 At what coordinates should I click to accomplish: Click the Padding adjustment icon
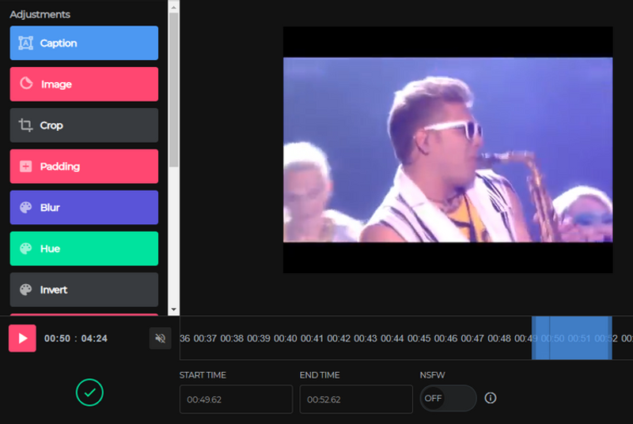point(25,167)
